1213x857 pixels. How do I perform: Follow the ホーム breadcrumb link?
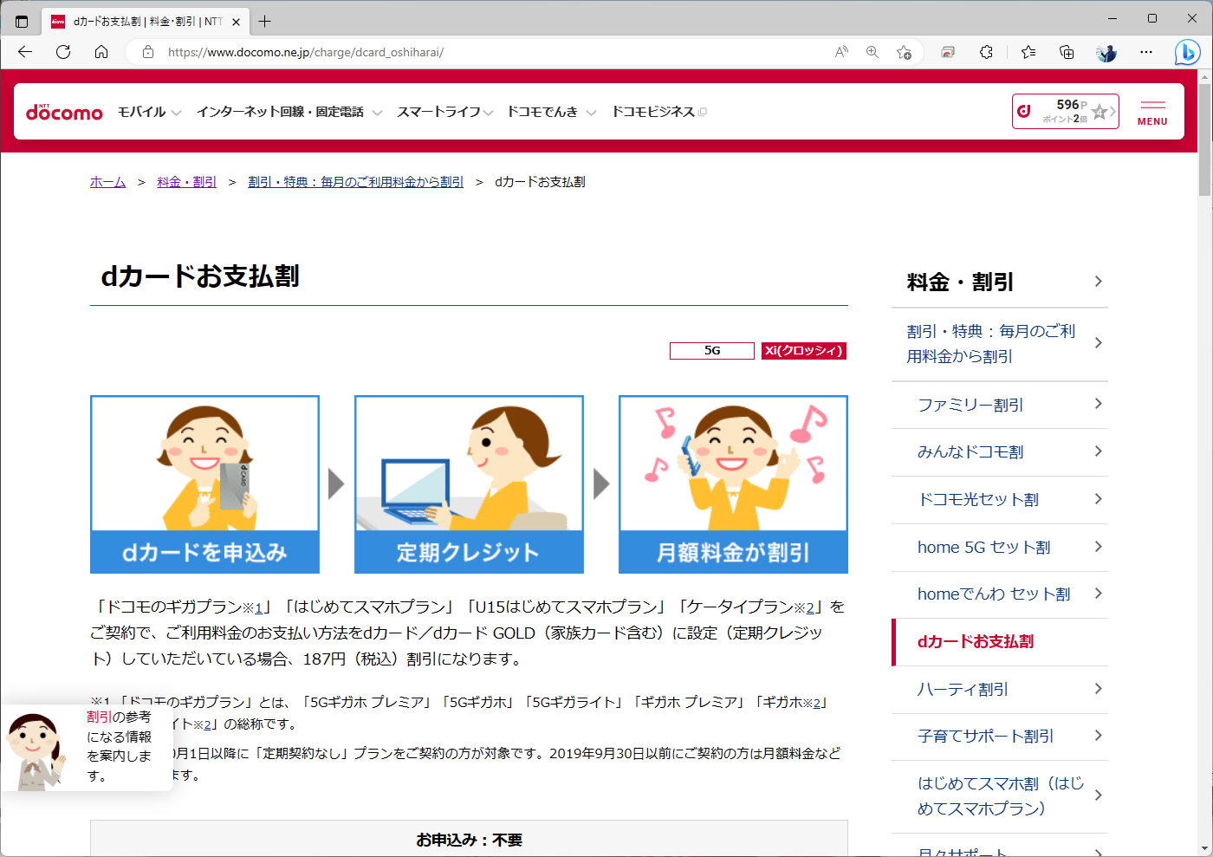point(107,182)
